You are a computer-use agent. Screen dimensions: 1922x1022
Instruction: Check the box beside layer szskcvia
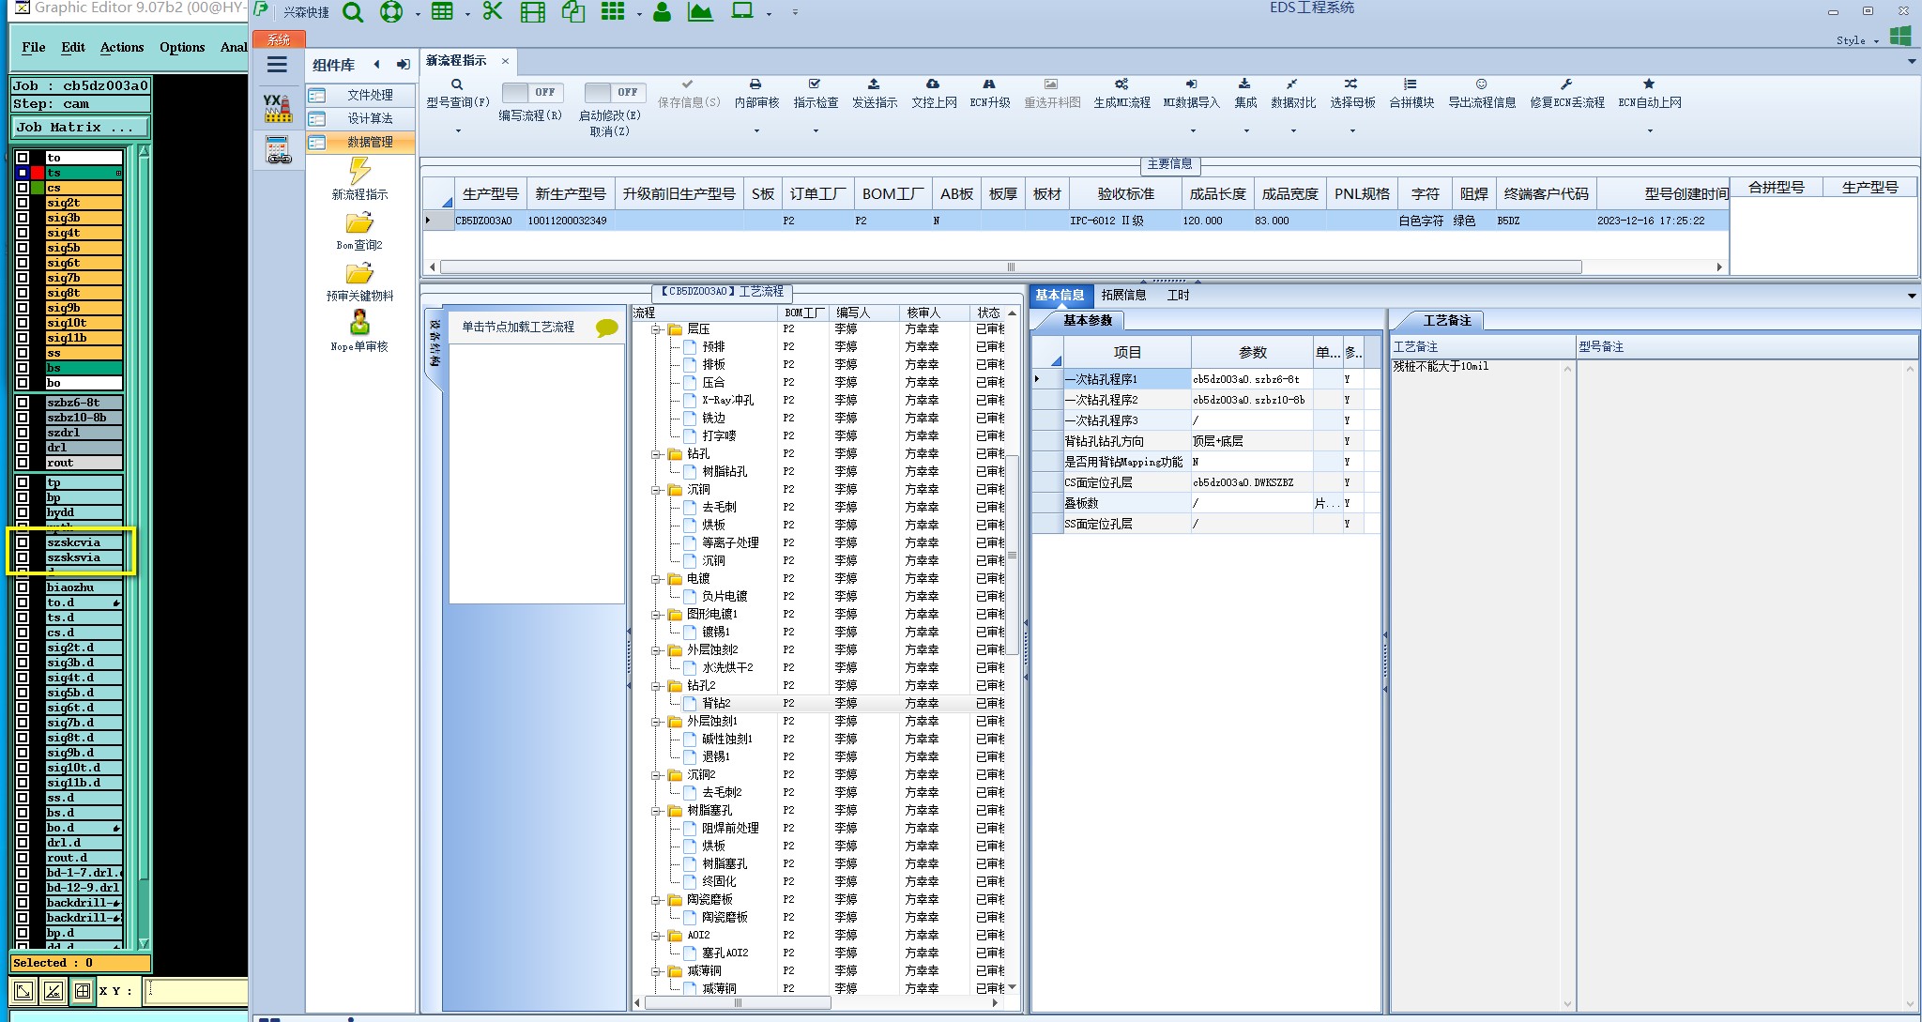click(23, 542)
